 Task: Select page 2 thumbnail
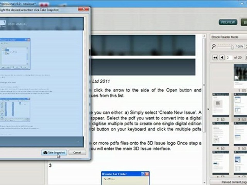(x=221, y=105)
